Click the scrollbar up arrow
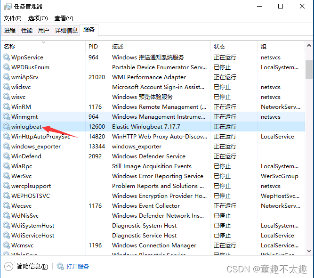The height and width of the screenshot is (278, 314). pyautogui.click(x=309, y=46)
